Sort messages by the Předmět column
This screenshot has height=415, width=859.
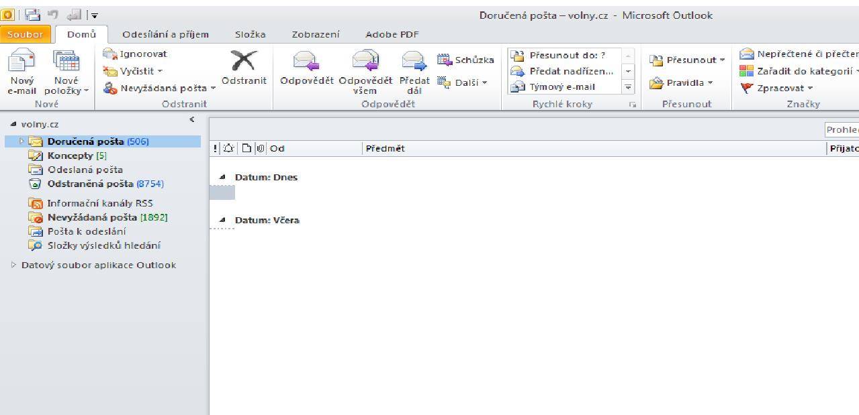pyautogui.click(x=595, y=148)
